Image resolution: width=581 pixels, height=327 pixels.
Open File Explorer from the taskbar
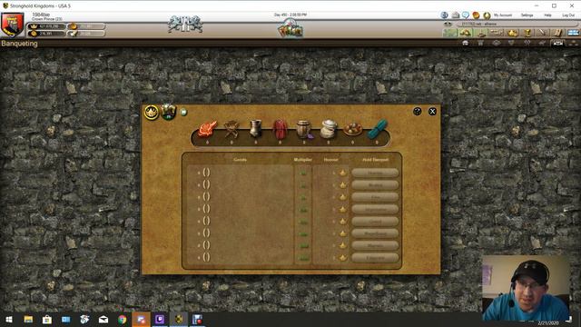[x=28, y=319]
